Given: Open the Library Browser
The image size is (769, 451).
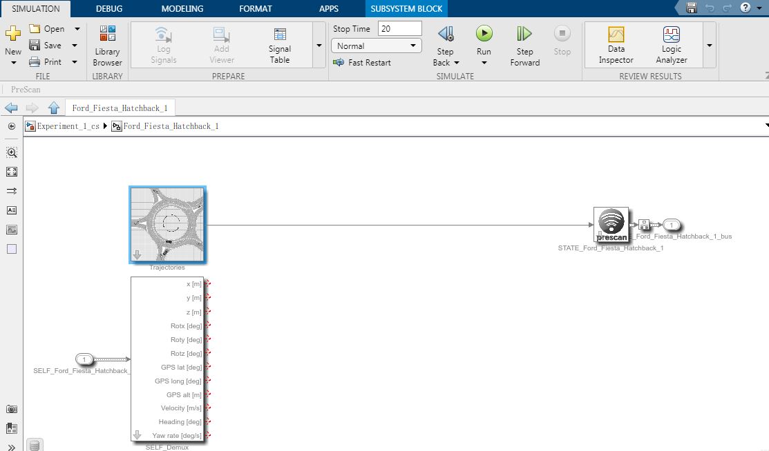Looking at the screenshot, I should (x=107, y=46).
